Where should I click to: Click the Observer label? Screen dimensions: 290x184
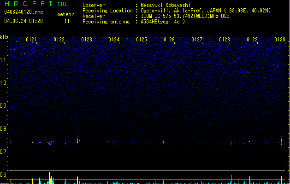pos(94,5)
